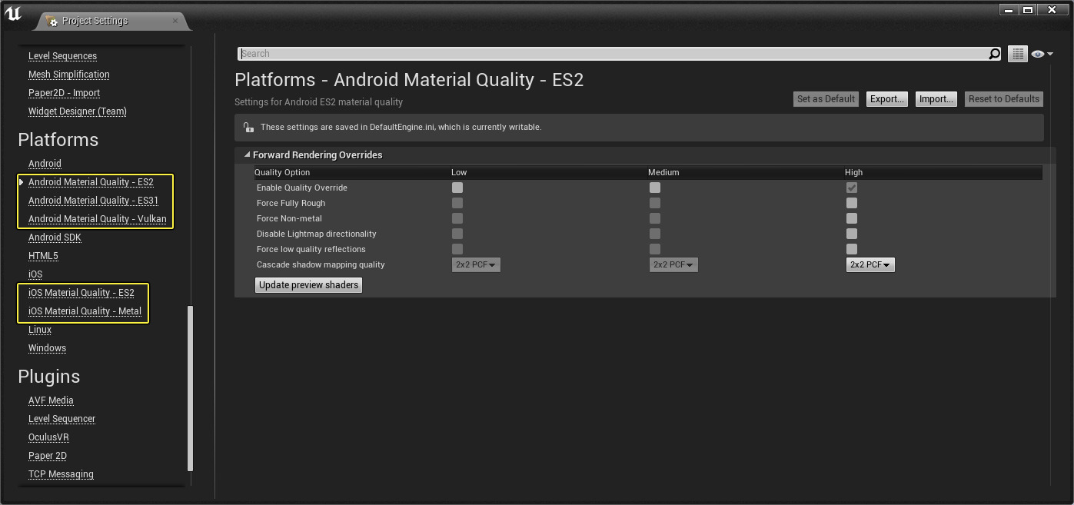This screenshot has height=505, width=1074.
Task: Check Force Fully Rough under Low
Action: [457, 203]
